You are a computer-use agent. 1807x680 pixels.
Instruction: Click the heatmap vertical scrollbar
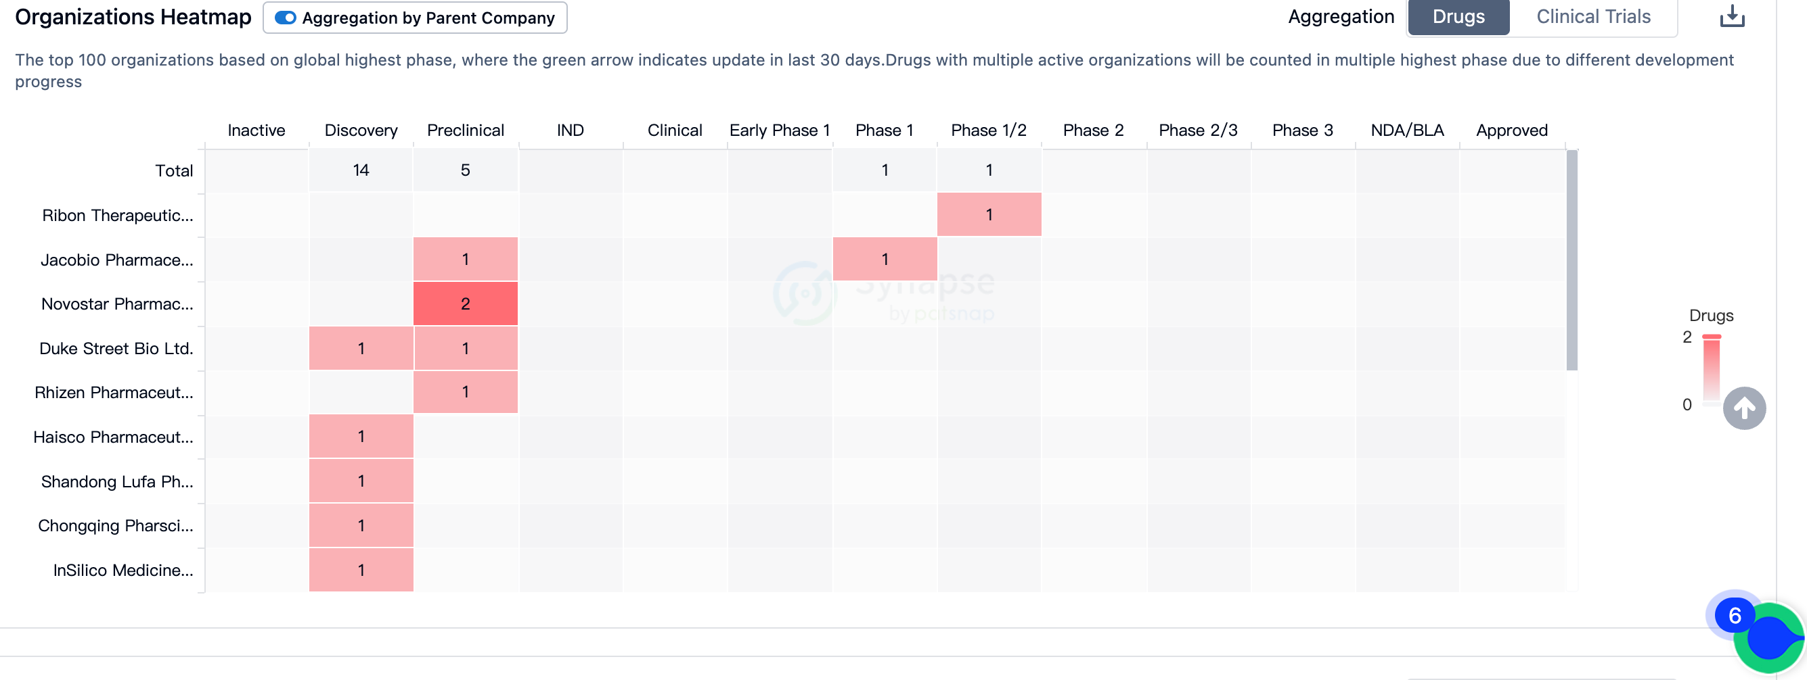(1571, 260)
